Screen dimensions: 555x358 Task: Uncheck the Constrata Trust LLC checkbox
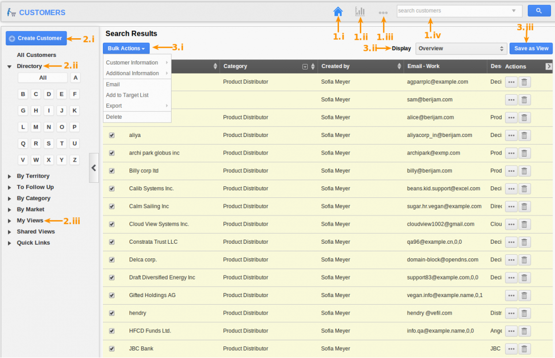click(112, 242)
